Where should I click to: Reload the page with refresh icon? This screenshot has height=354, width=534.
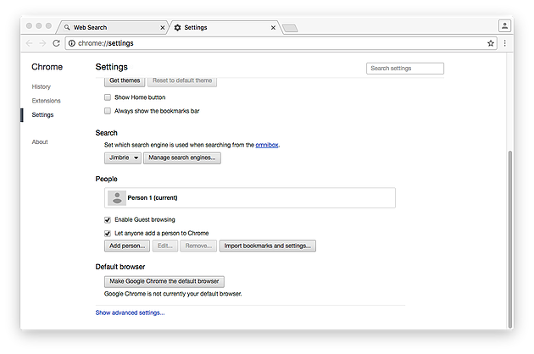coord(56,43)
